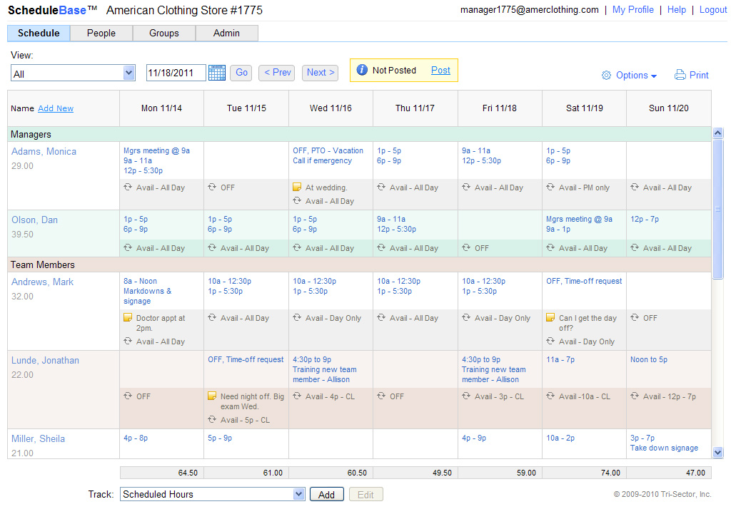Click note icon next to Doctor appt
Screen dimensions: 731x519
128,317
